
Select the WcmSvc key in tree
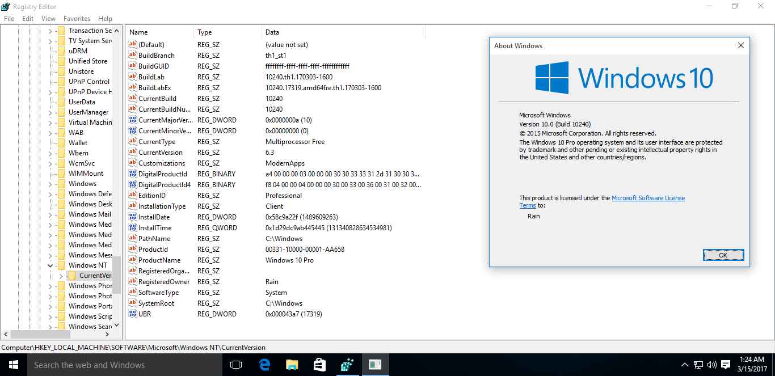point(82,163)
